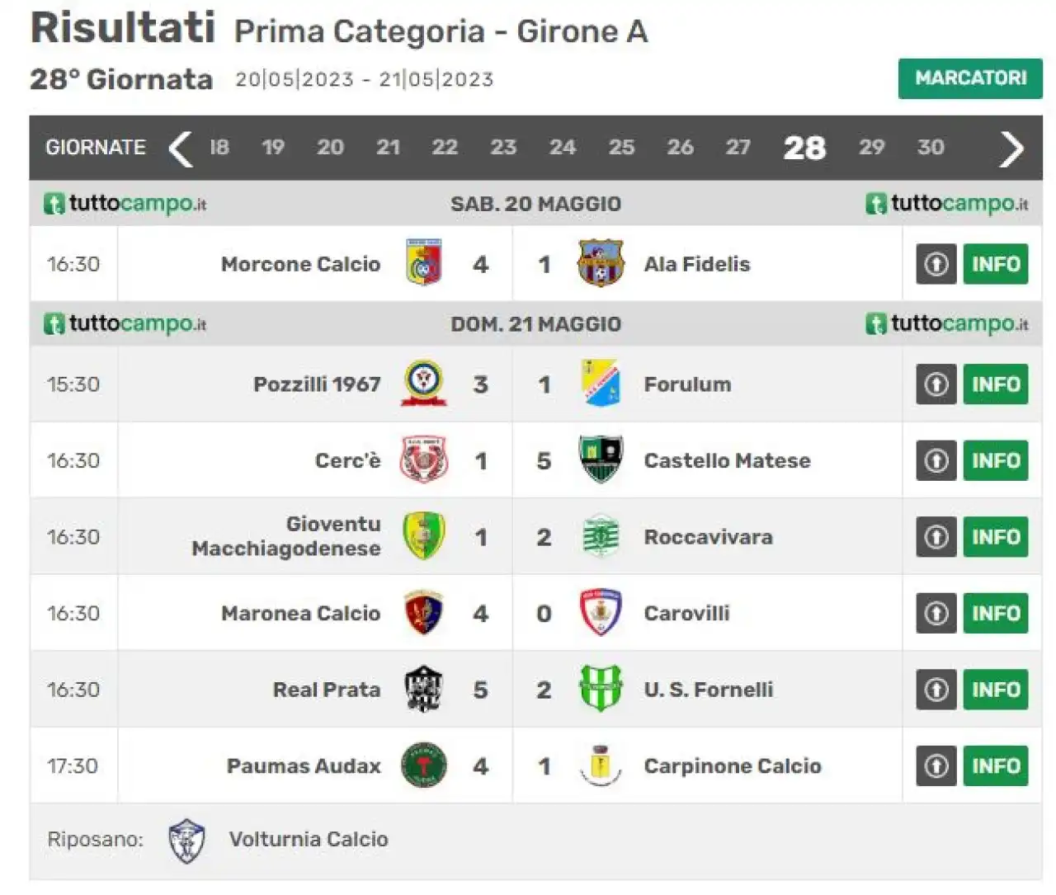Advance giornate list with right chevron
The image size is (1056, 895).
pos(1011,148)
